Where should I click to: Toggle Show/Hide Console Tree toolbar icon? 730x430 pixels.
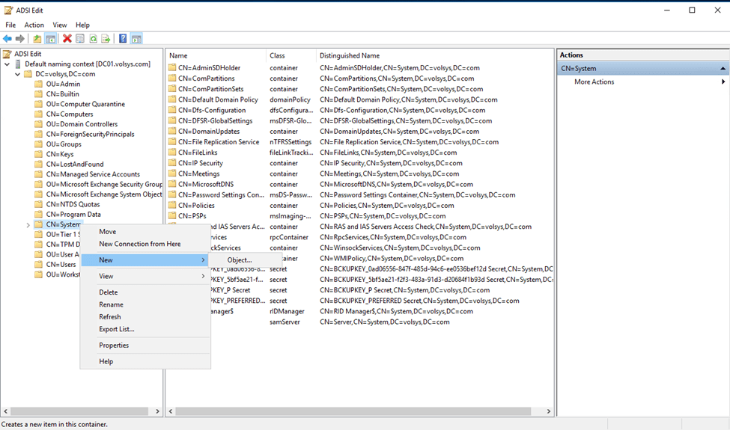coord(50,39)
